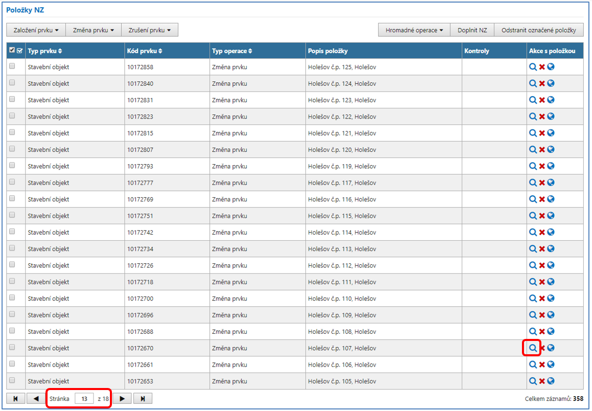592x411 pixels.
Task: View detail of Holešov č.p. 113
Action: [x=533, y=249]
